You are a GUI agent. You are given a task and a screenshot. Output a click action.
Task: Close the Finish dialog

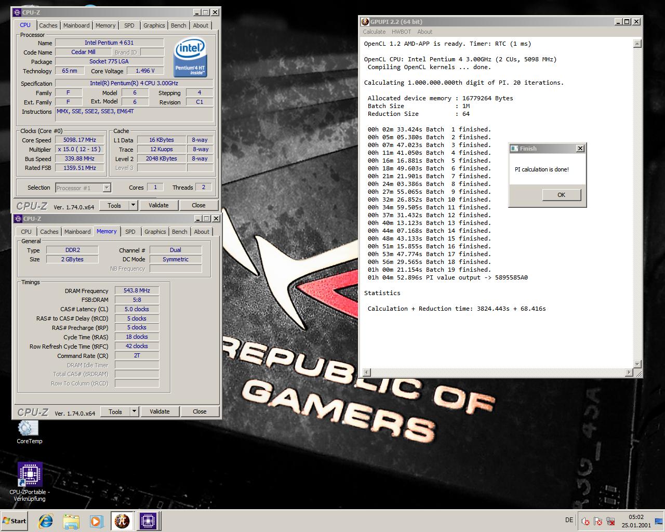tap(580, 149)
